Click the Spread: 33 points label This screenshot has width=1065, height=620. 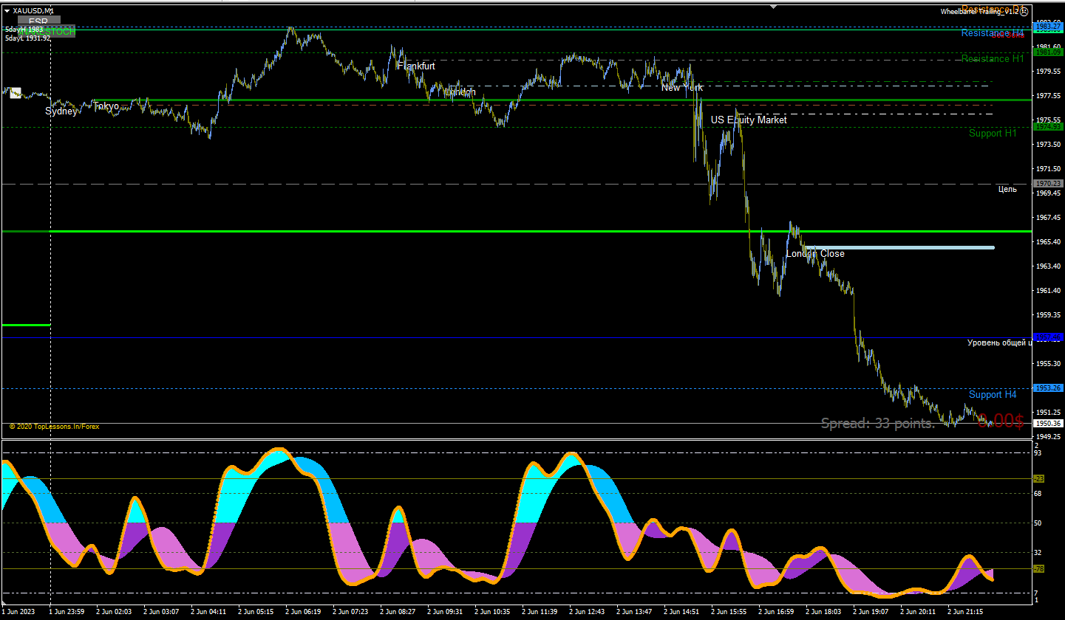877,423
